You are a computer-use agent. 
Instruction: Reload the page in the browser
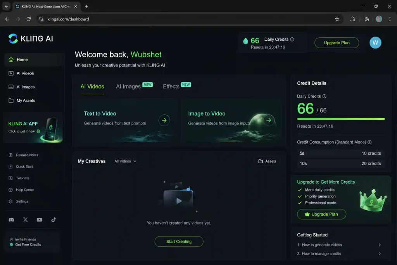click(x=29, y=19)
